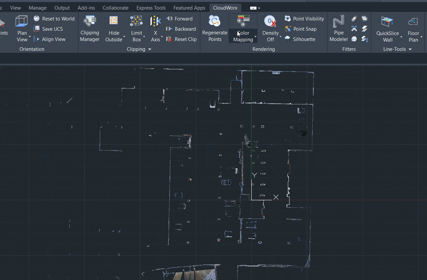The width and height of the screenshot is (427, 280).
Task: Click the Reset to World icon
Action: pos(37,19)
